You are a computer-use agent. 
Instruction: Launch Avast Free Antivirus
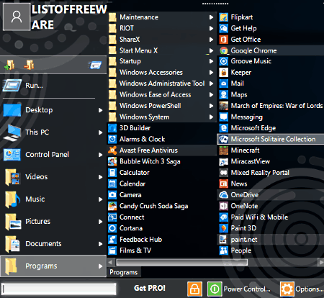(162, 150)
